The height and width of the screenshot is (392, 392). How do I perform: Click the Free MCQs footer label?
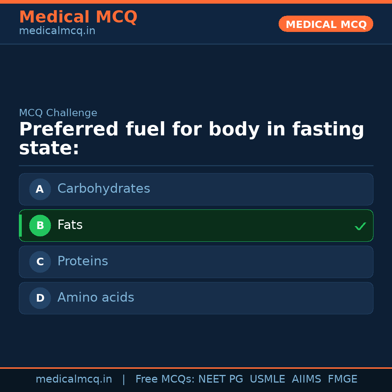(x=165, y=379)
